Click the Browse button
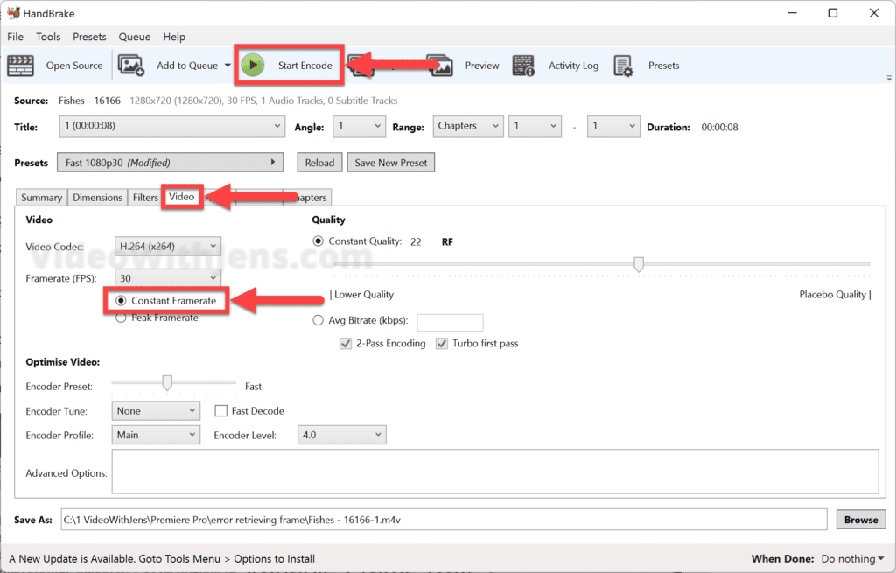This screenshot has width=896, height=573. (861, 520)
